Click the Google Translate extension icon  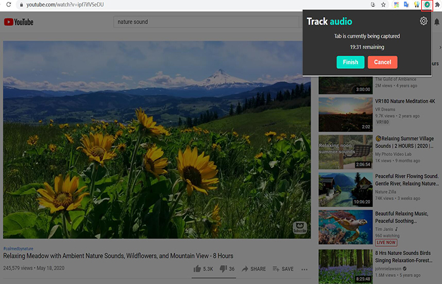coord(407,4)
